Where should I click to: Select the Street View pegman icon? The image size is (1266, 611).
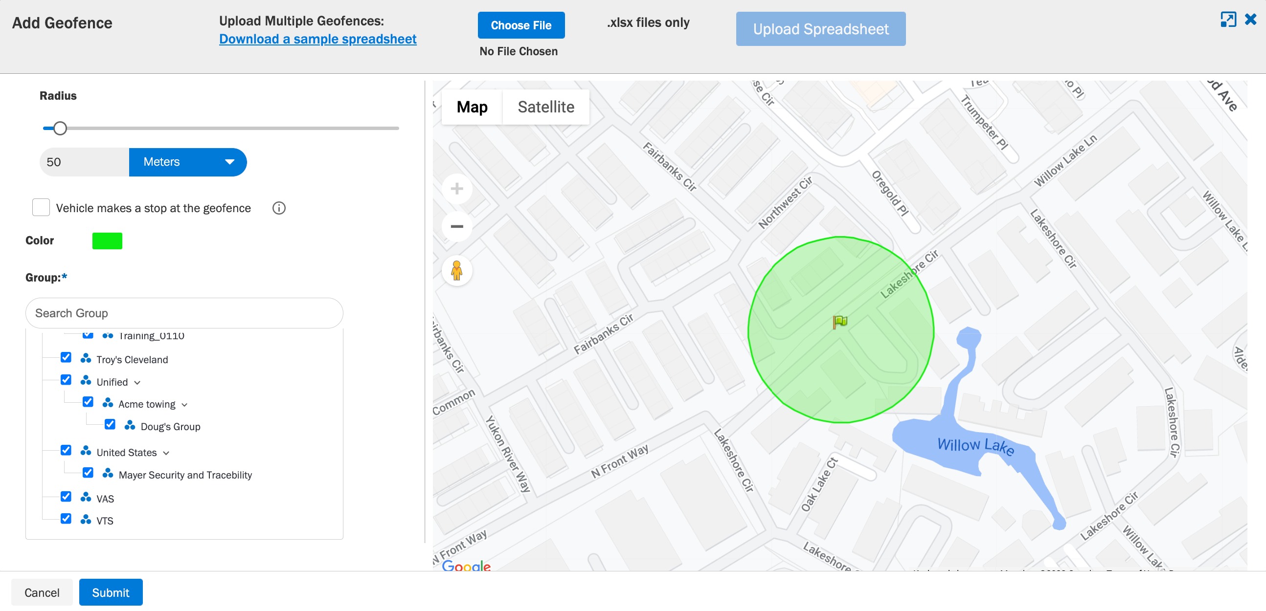tap(456, 271)
